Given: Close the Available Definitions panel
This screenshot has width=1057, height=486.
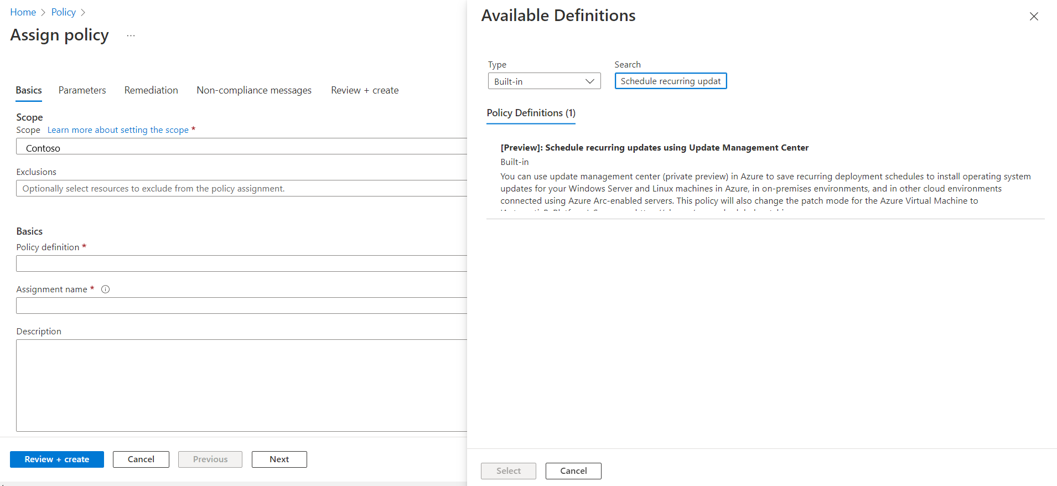Looking at the screenshot, I should click(1033, 17).
